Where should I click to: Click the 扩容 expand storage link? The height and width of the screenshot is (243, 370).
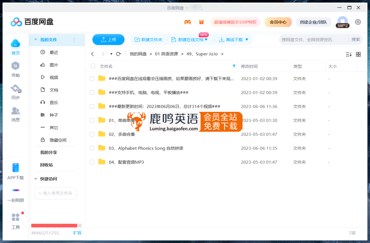[x=77, y=233]
